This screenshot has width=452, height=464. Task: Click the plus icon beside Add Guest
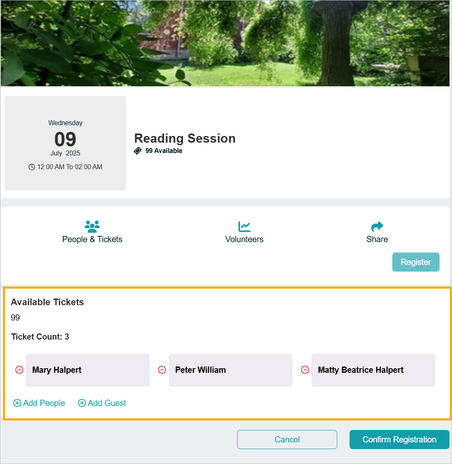[82, 403]
